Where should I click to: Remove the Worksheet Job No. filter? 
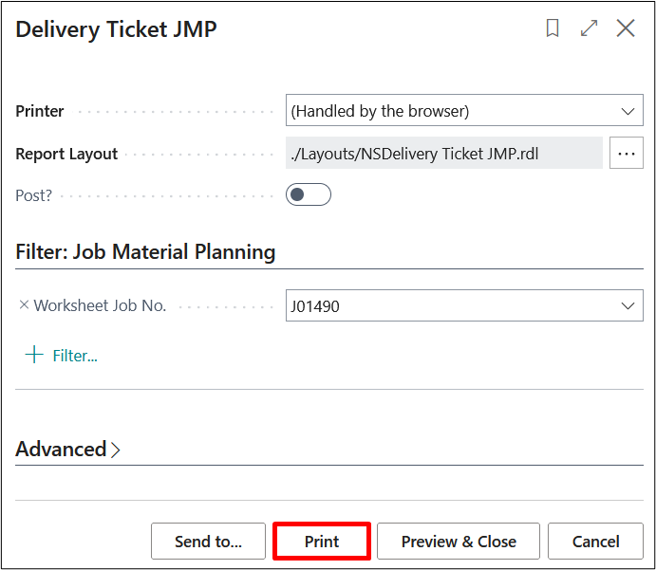pos(24,305)
